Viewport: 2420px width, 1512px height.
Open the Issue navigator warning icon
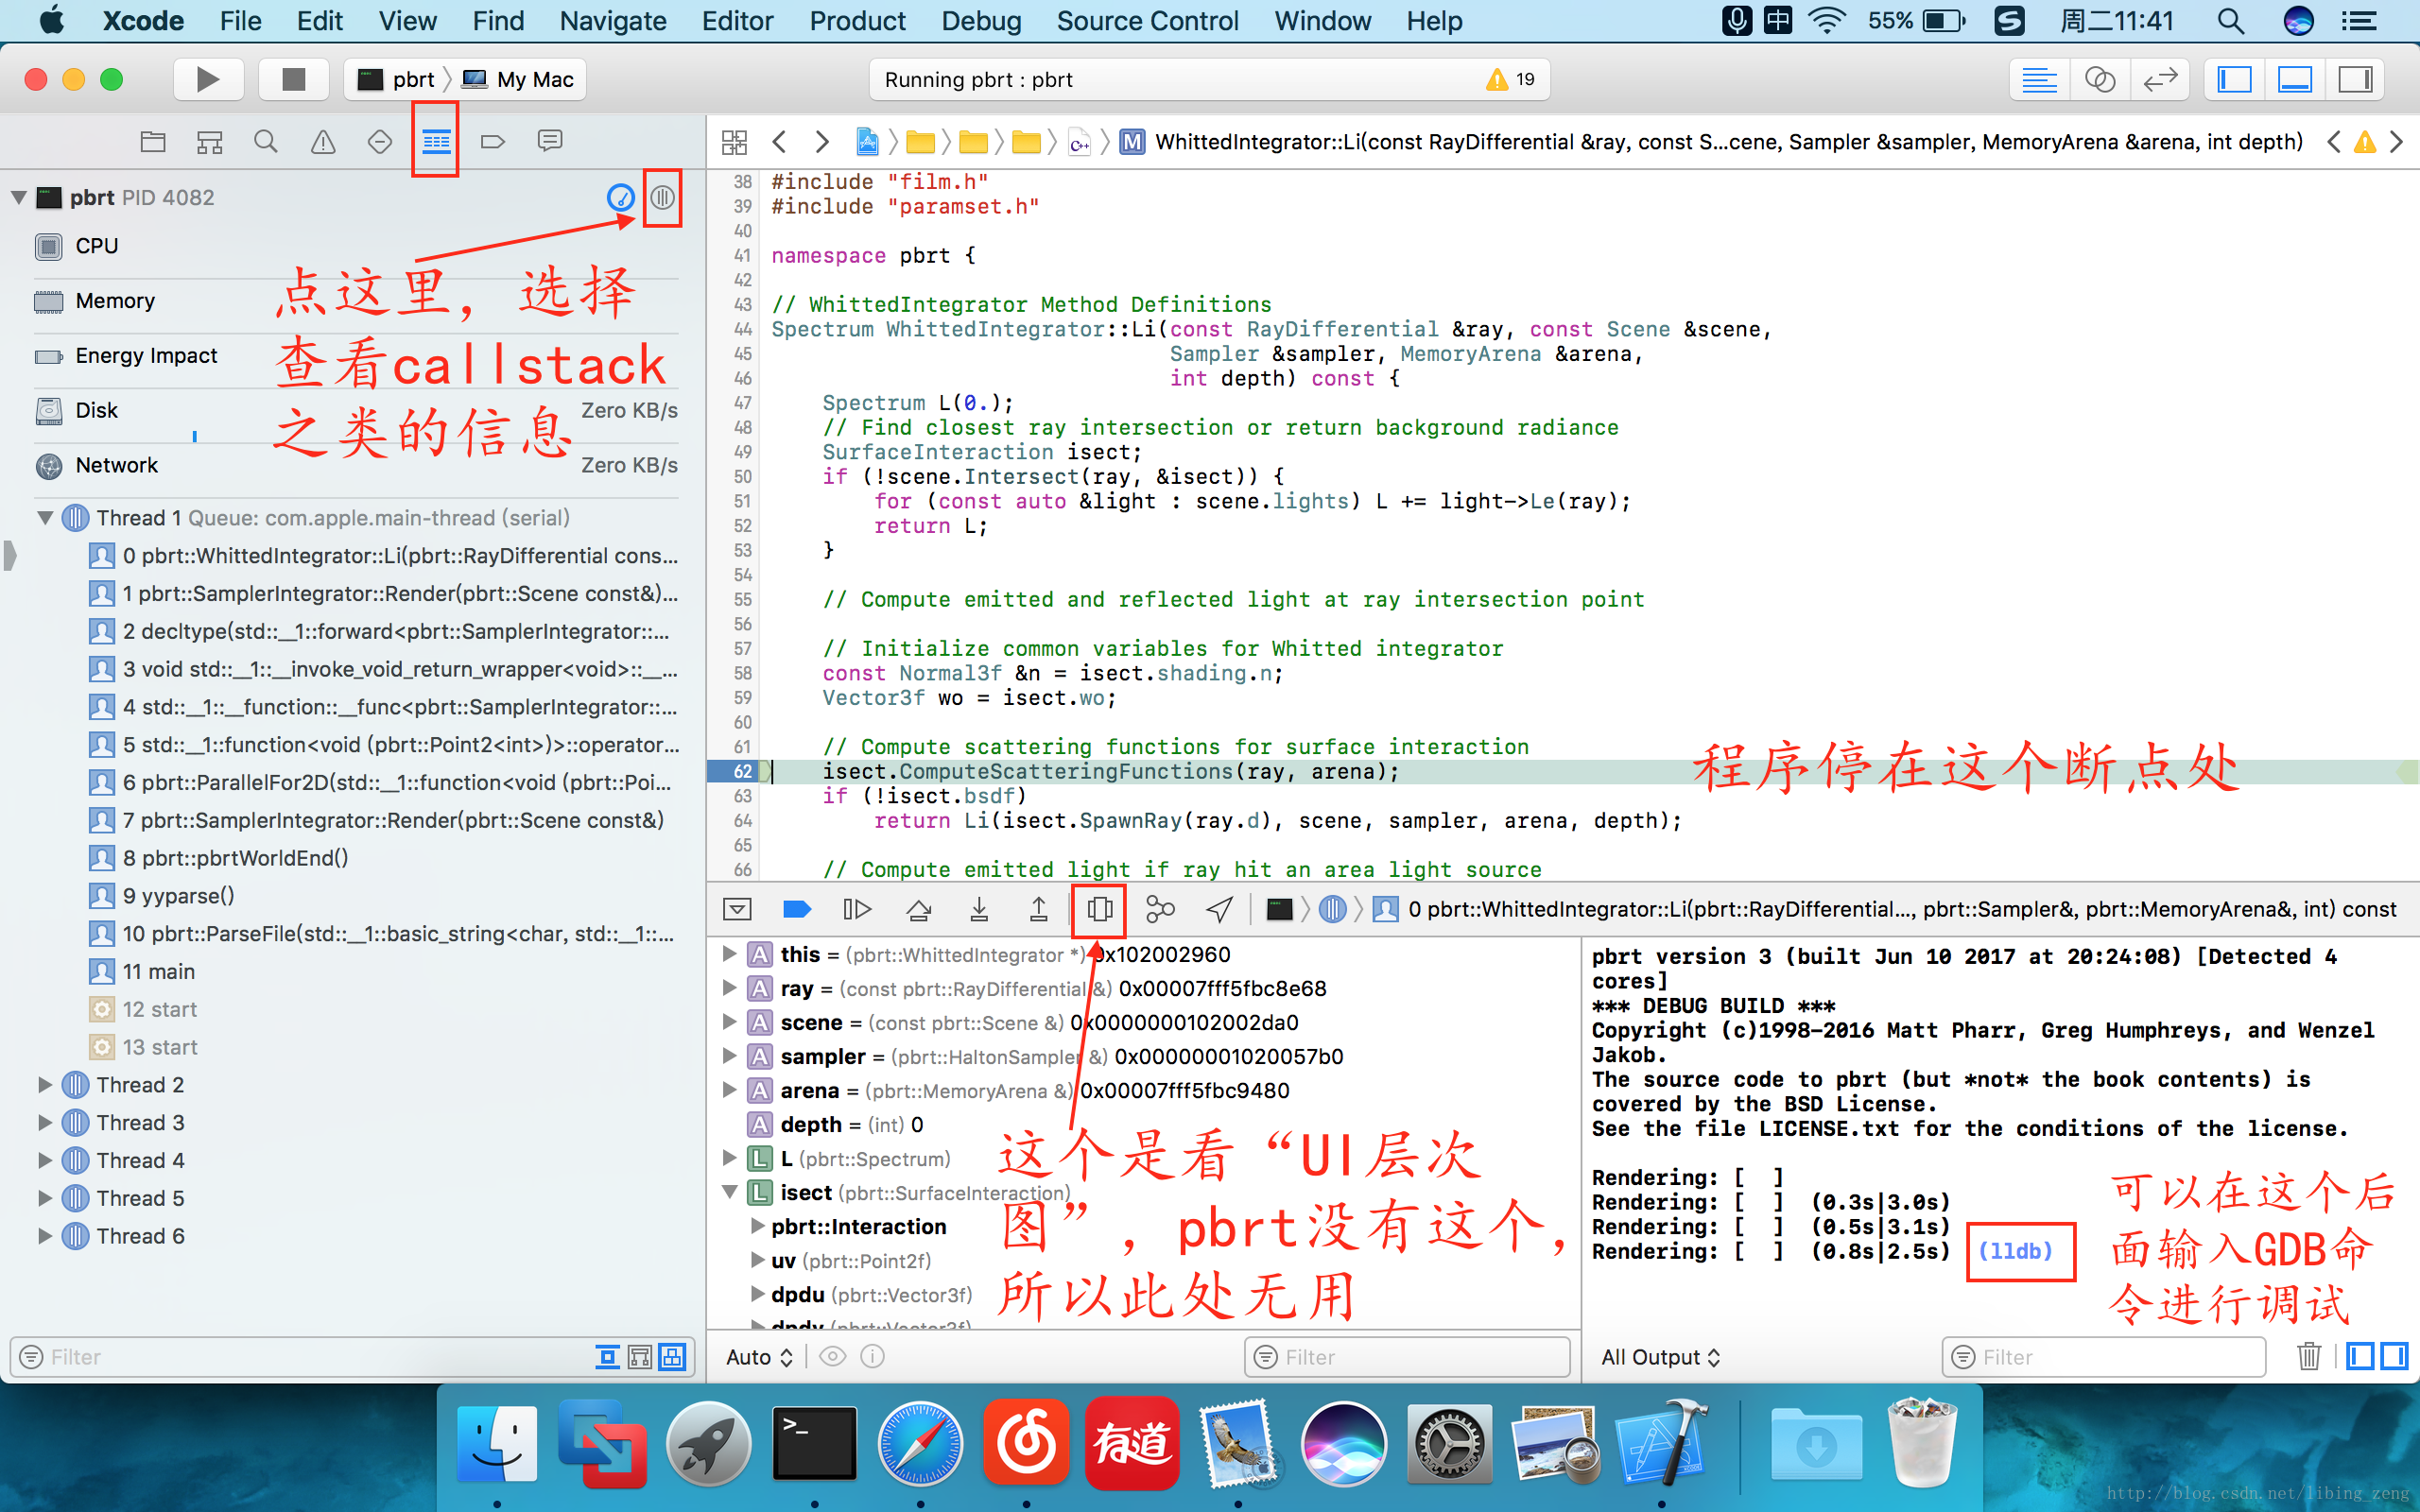322,141
